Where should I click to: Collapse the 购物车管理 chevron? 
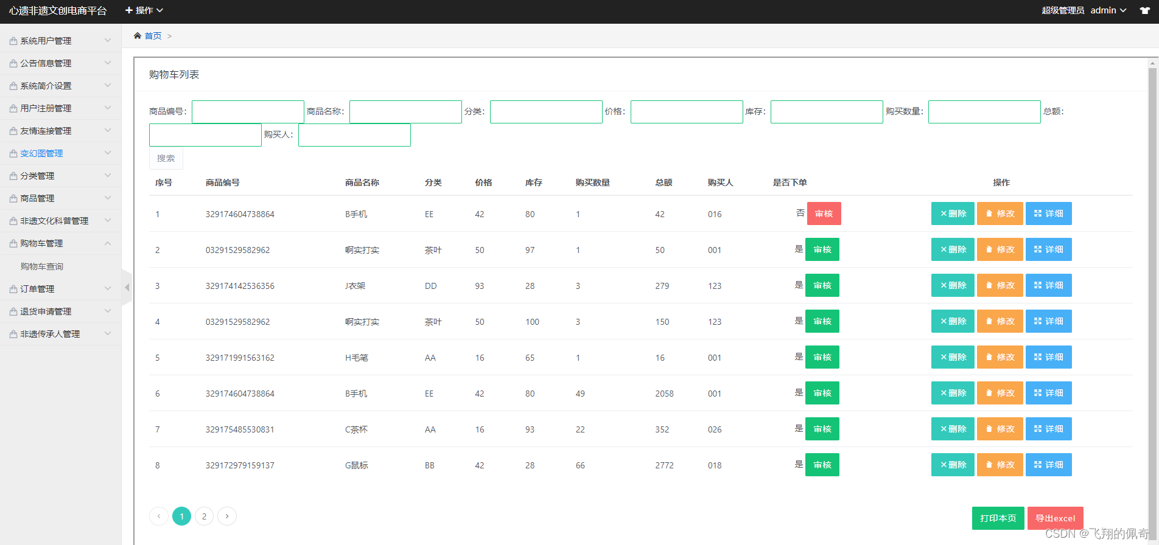click(x=108, y=243)
